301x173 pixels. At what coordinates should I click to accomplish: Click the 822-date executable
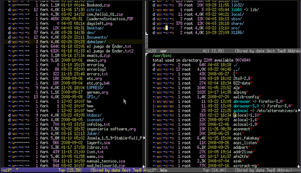pyautogui.click(x=242, y=83)
